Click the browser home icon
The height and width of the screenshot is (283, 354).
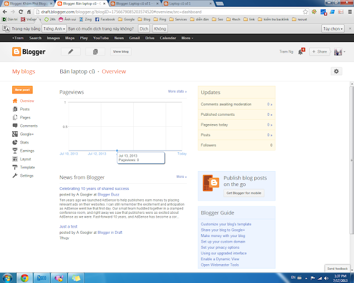29,12
